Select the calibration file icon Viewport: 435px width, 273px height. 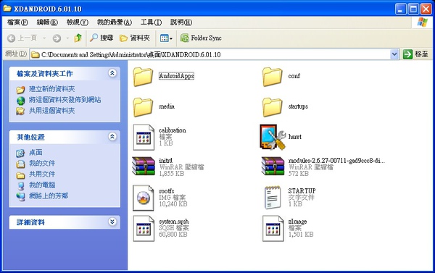click(144, 137)
